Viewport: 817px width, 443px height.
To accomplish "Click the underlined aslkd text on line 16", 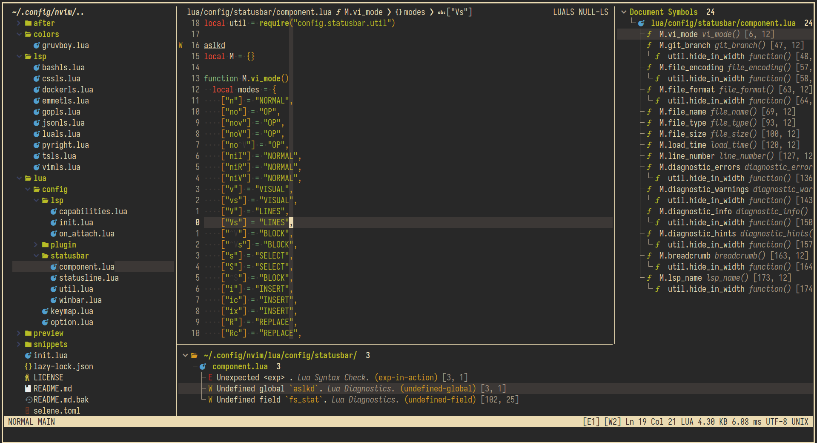I will [x=214, y=45].
